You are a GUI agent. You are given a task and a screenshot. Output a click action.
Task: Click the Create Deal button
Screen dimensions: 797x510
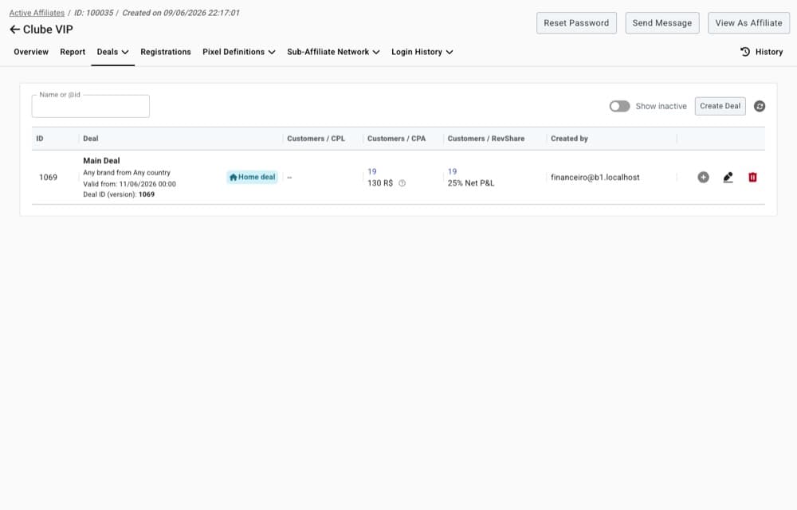[x=720, y=106]
